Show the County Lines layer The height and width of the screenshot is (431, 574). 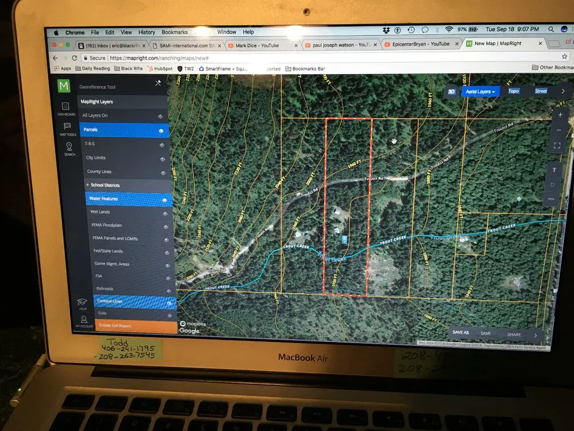[163, 172]
